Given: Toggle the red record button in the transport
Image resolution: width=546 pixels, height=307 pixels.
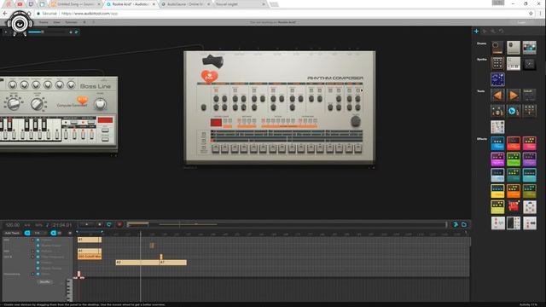Looking at the screenshot, I should click(x=119, y=224).
